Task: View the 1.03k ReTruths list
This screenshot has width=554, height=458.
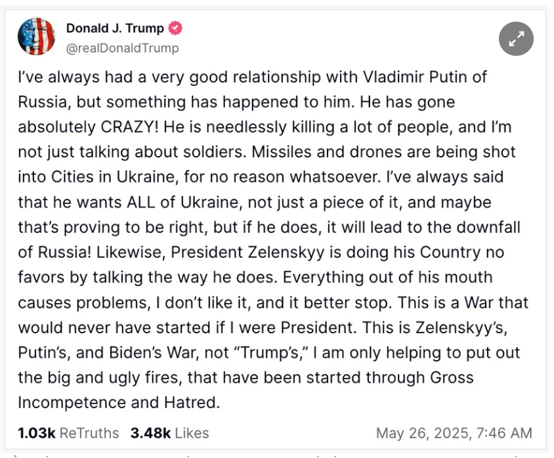Action: [x=68, y=433]
